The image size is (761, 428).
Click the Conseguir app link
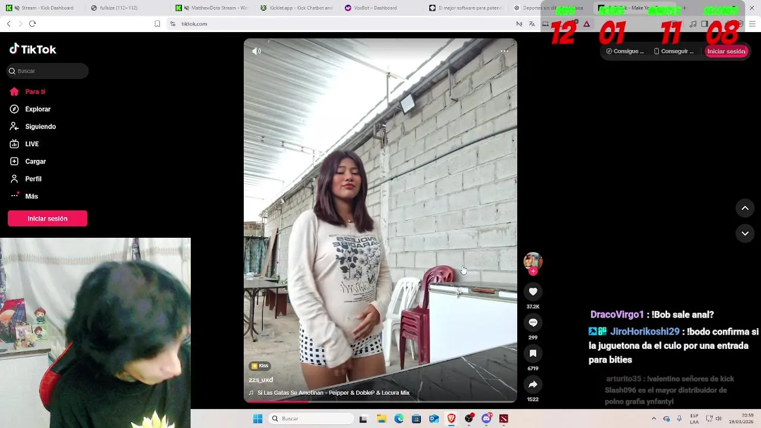pyautogui.click(x=674, y=51)
